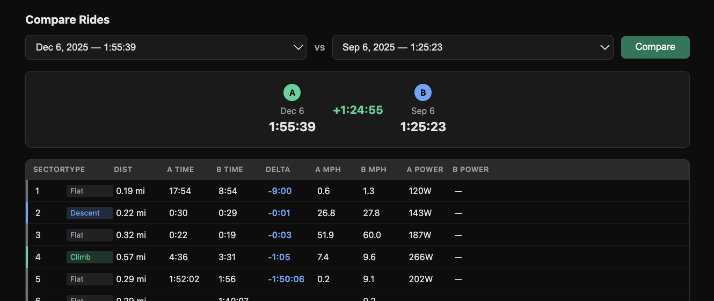
Task: Click the Flat tag in sector 1
Action: click(x=89, y=191)
